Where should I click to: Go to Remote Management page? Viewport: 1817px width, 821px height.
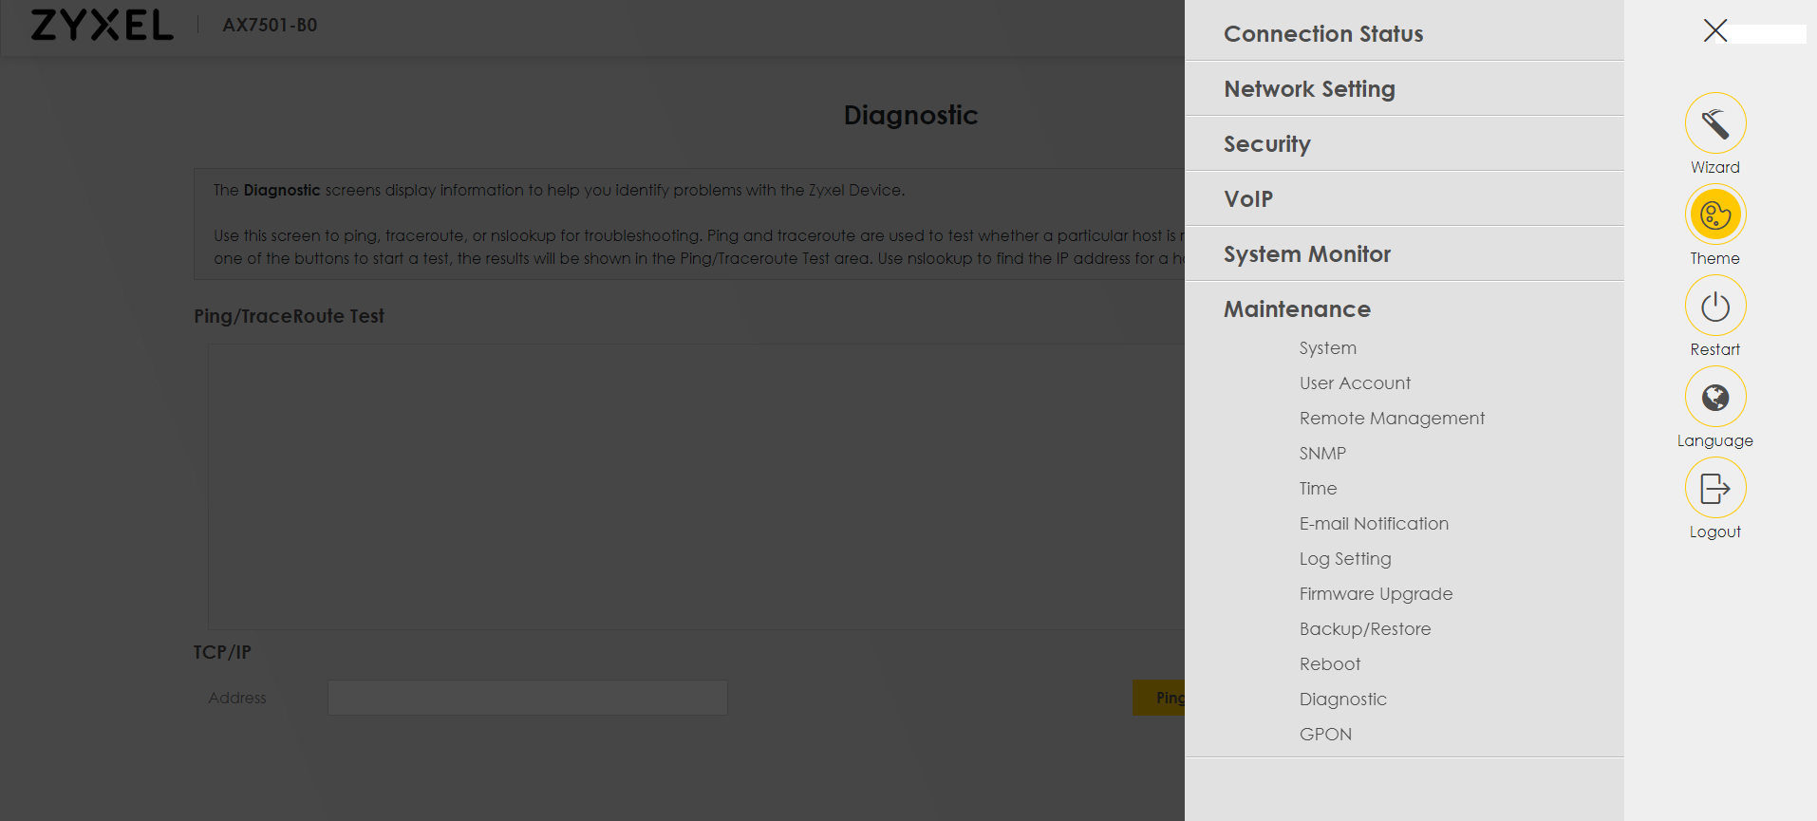click(1391, 419)
